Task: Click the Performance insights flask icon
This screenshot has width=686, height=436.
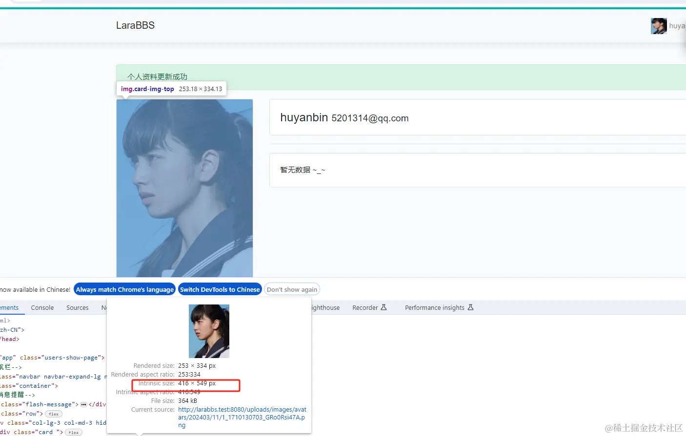Action: tap(470, 307)
